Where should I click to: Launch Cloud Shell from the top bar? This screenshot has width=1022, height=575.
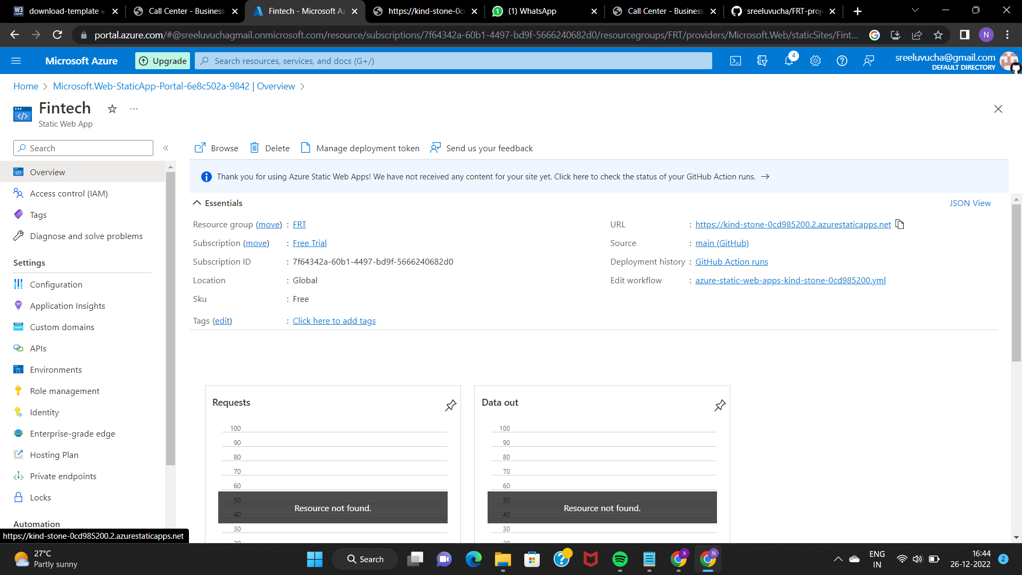pyautogui.click(x=735, y=61)
